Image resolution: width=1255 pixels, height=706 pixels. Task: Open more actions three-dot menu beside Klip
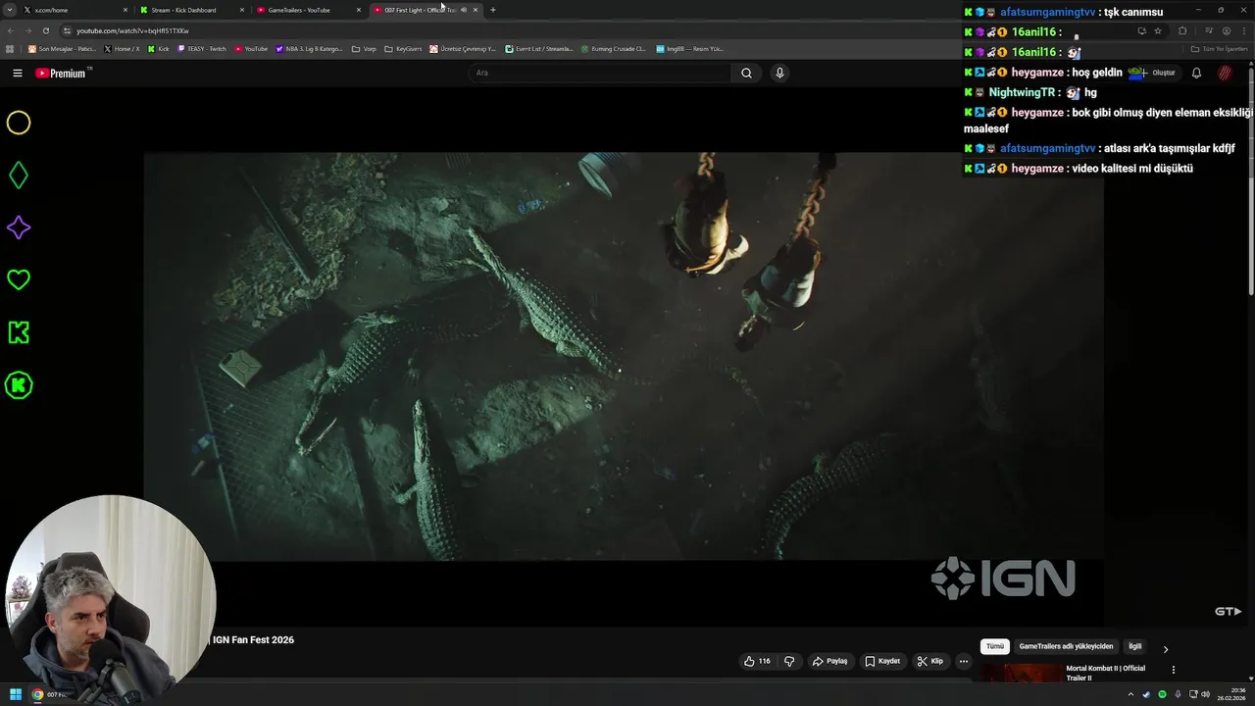pyautogui.click(x=963, y=661)
